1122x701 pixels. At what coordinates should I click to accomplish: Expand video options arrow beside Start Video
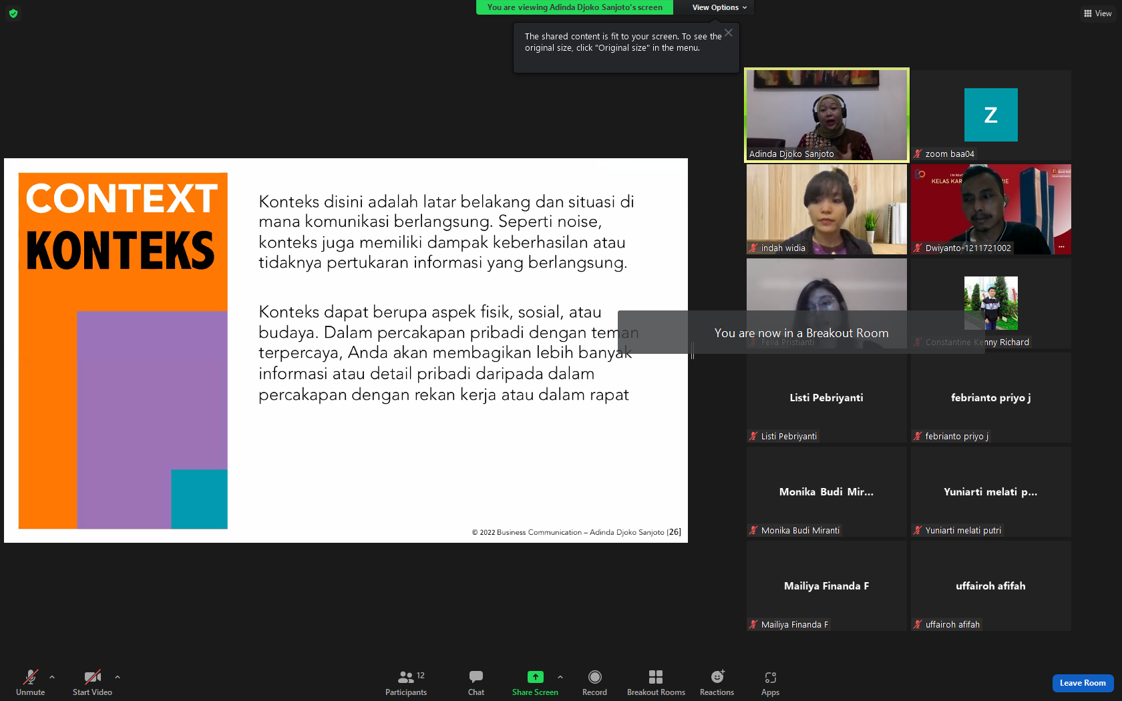point(118,677)
